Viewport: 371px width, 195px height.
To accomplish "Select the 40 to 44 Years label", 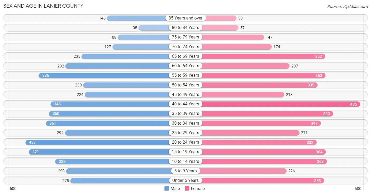I will pos(185,104).
